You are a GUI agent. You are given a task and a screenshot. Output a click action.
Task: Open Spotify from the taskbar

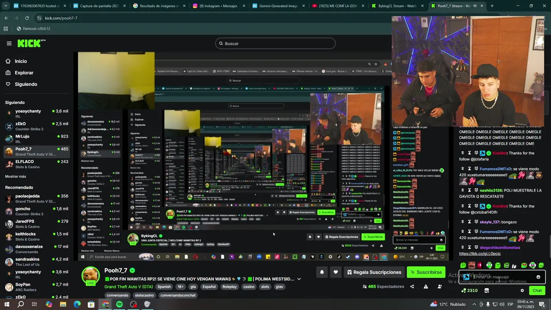[119, 304]
